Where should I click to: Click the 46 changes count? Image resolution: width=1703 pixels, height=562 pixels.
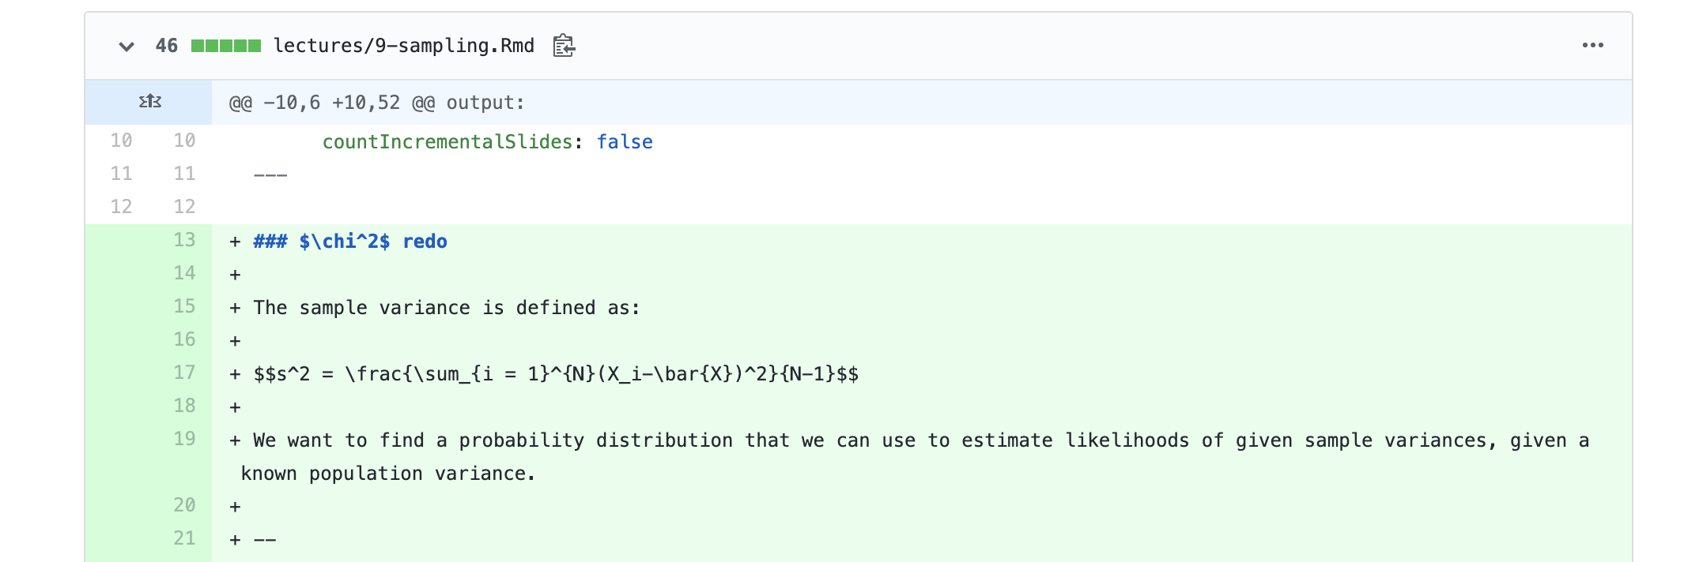(x=167, y=46)
